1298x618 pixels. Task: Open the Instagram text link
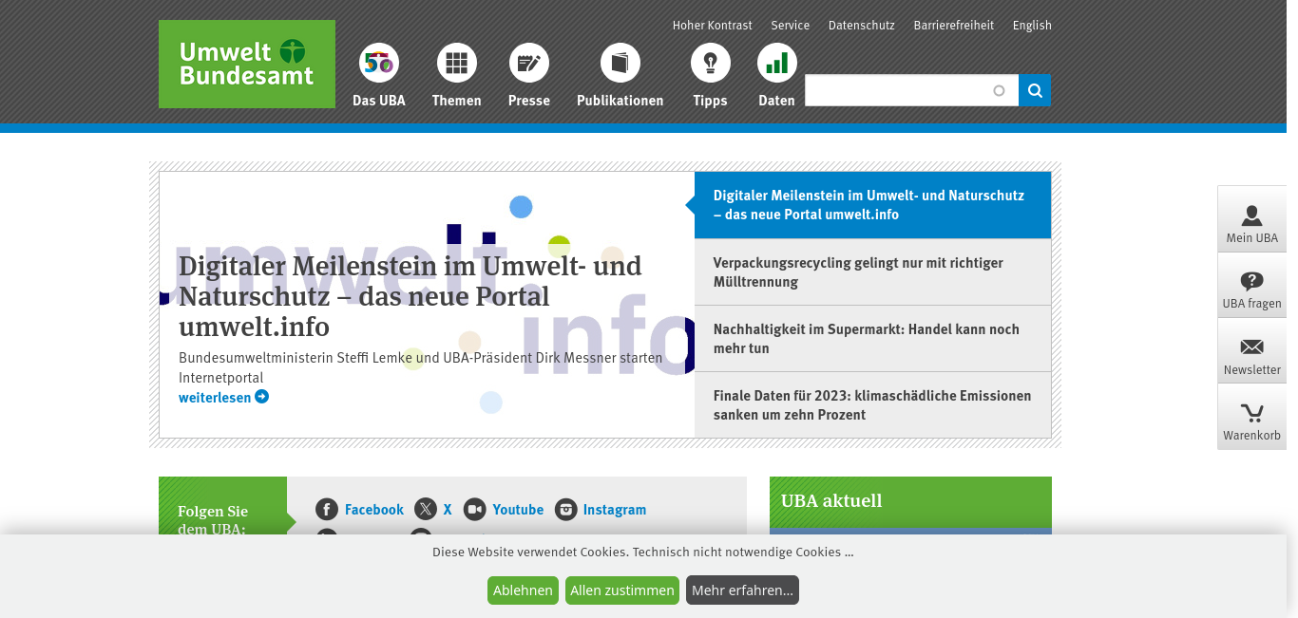coord(615,510)
